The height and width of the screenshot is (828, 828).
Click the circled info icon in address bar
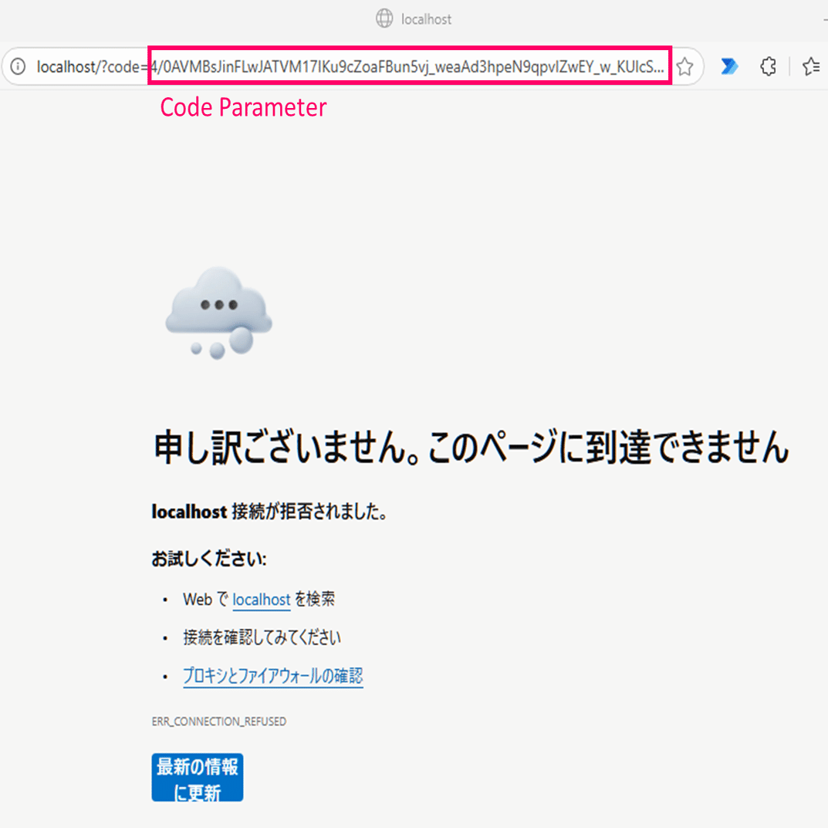tap(17, 66)
